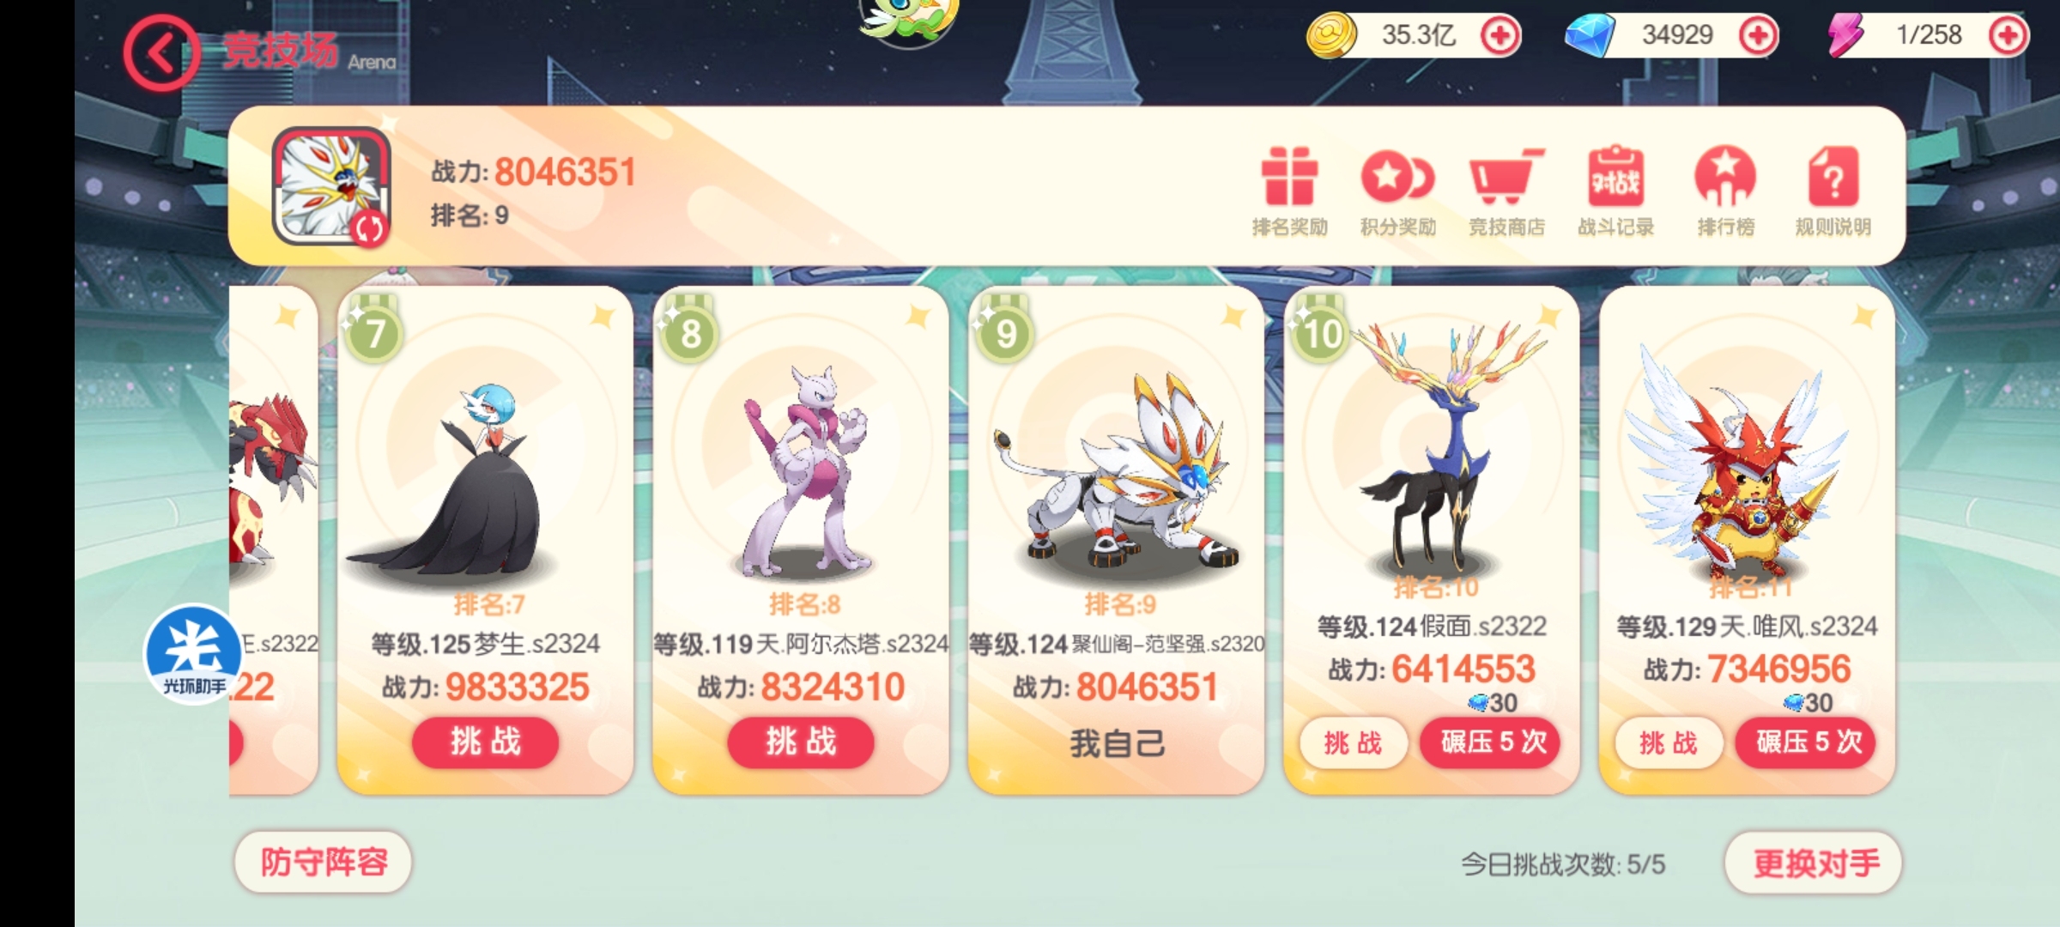Viewport: 2060px width, 927px height.
Task: Add diamonds with plus button
Action: 1757,36
